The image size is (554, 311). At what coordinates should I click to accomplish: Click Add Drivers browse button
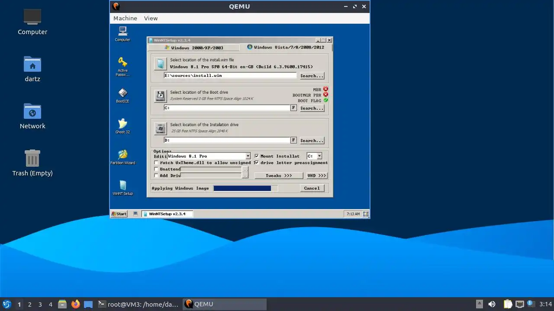tap(245, 175)
